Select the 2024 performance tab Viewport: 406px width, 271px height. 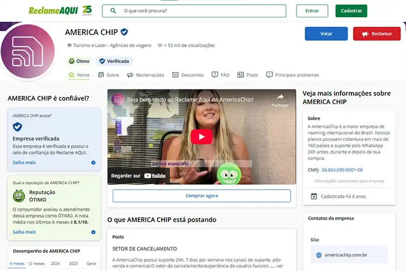click(x=55, y=263)
